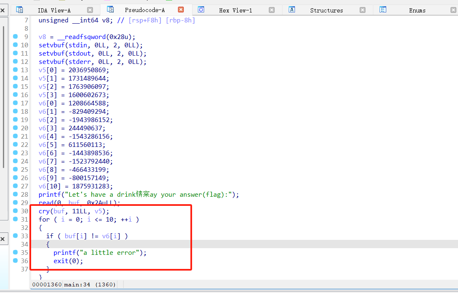This screenshot has width=458, height=293.
Task: Close the Pseudocode-A tab with red X
Action: click(181, 10)
